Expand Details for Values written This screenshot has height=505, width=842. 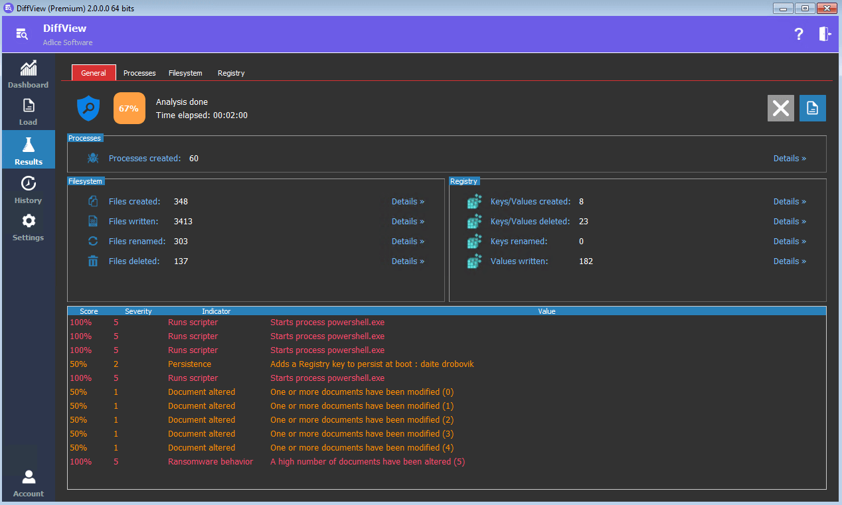pyautogui.click(x=790, y=261)
